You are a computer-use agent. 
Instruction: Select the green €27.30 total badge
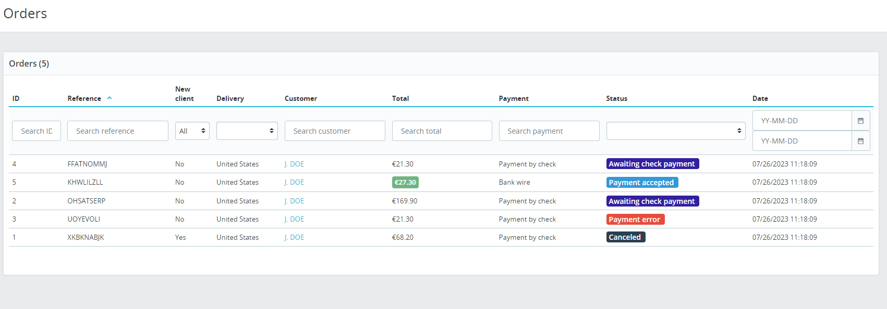coord(405,183)
